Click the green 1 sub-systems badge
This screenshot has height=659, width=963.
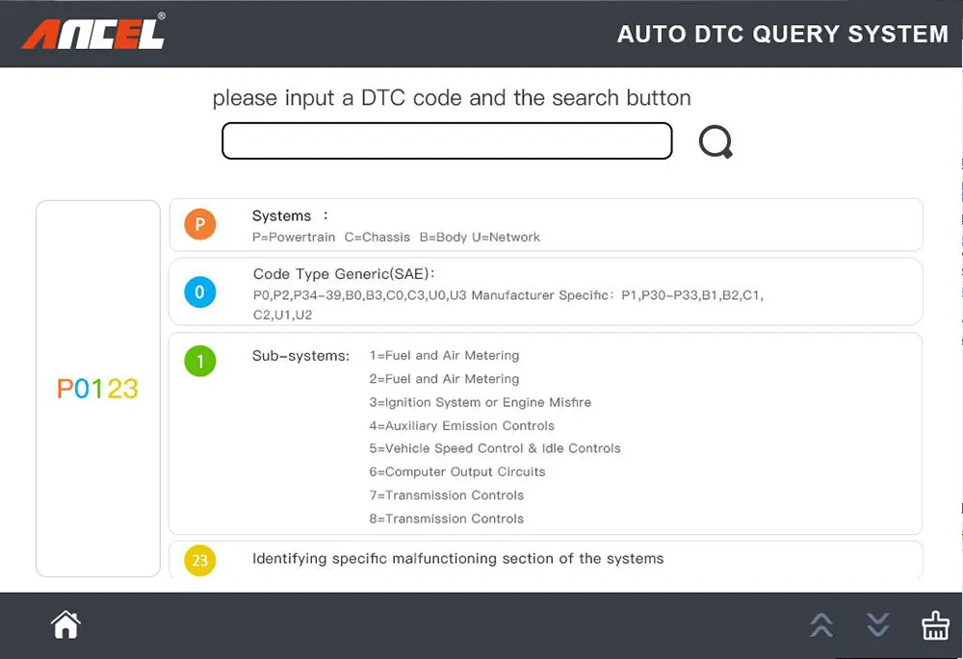click(x=200, y=361)
